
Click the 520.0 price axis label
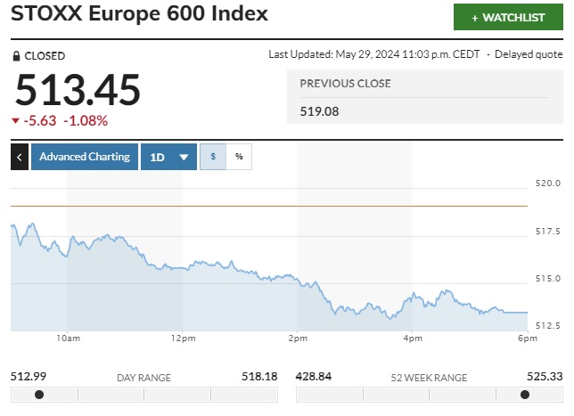point(548,184)
